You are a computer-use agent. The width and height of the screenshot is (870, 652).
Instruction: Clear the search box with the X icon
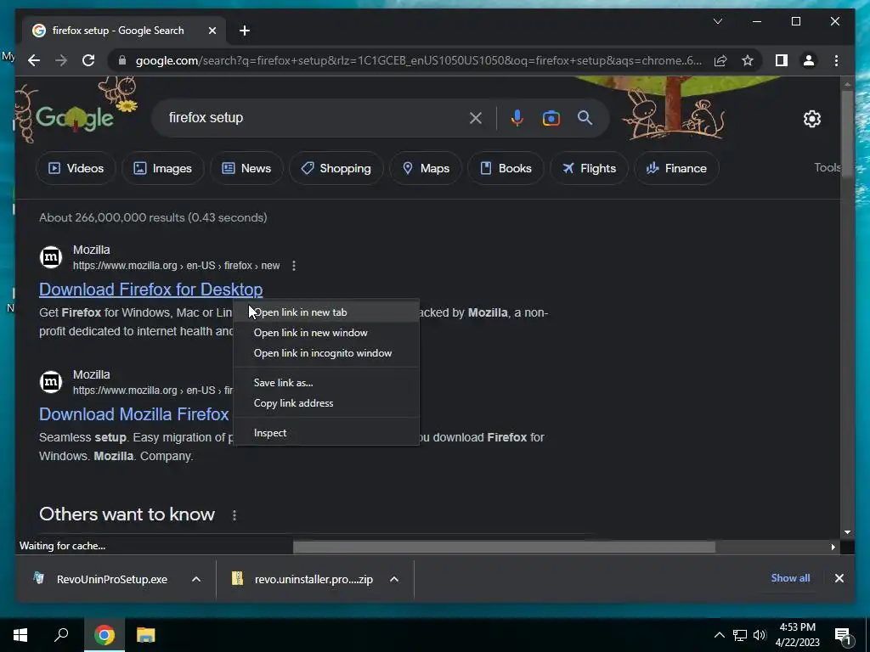click(476, 117)
